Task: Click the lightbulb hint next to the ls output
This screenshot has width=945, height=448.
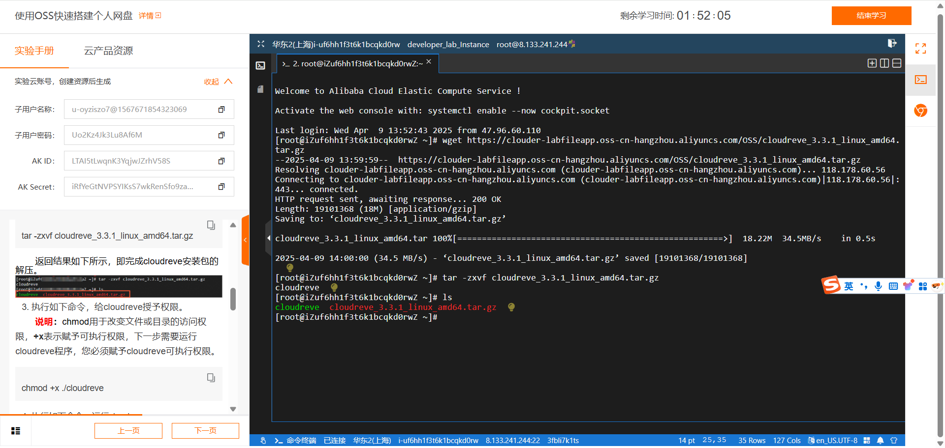Action: [x=511, y=307]
